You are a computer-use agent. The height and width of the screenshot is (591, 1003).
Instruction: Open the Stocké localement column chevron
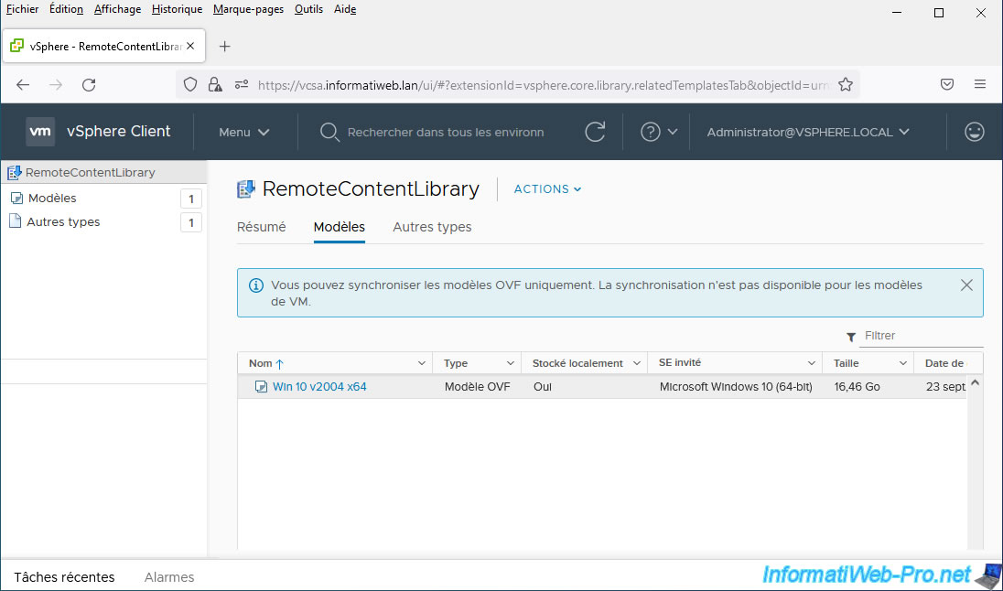(636, 363)
